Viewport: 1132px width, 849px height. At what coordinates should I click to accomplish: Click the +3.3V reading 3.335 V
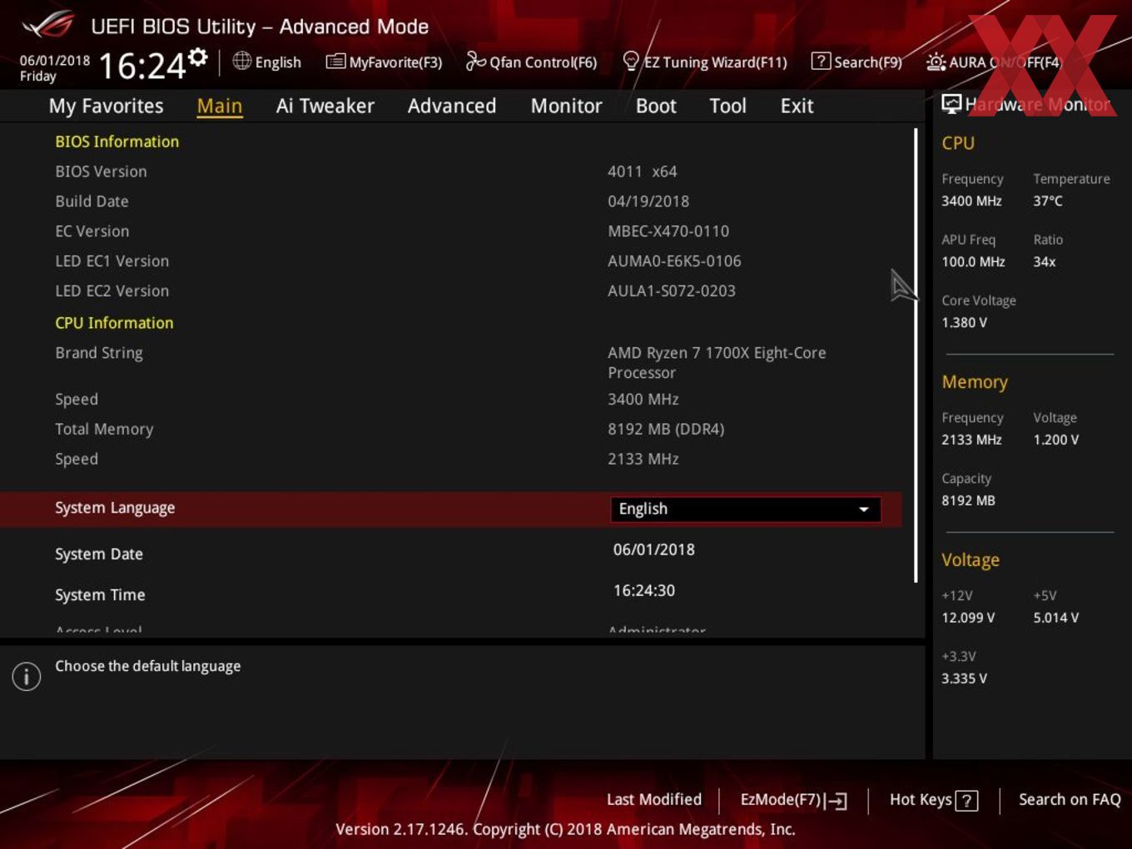964,678
